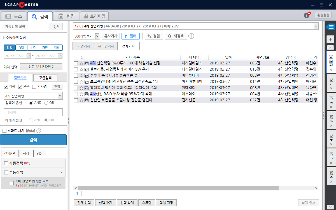Click the page 1 button below the list
336x210 pixels.
coord(77,193)
